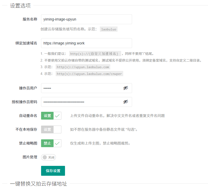Show the hidden 操作员用户 value with eye icon
208x189 pixels.
(126, 88)
